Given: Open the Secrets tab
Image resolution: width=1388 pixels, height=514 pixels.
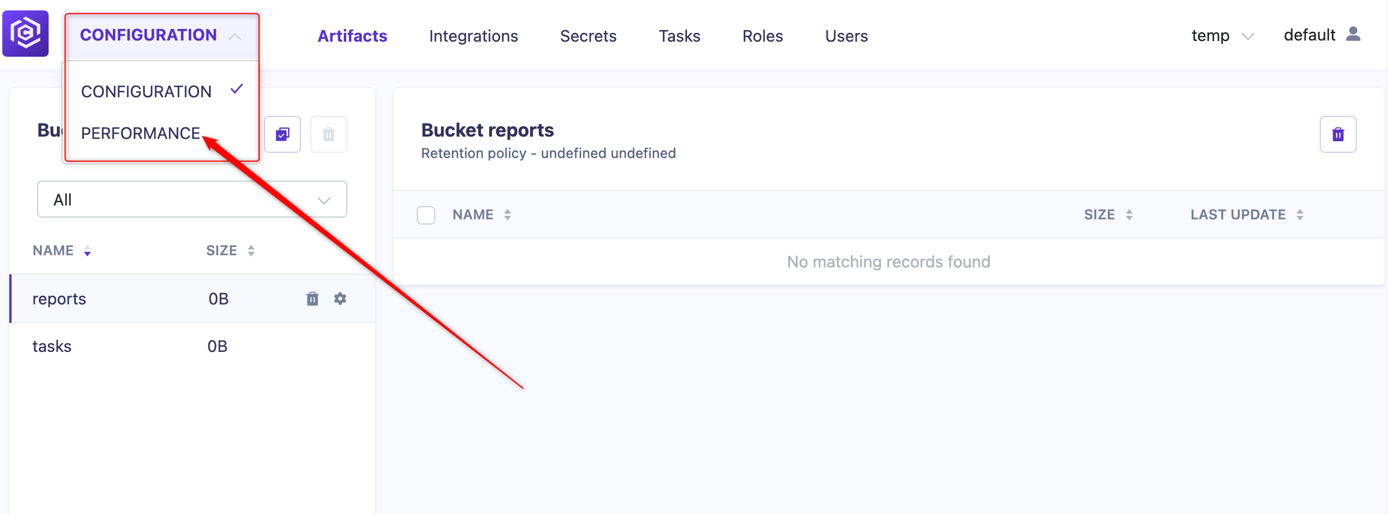Looking at the screenshot, I should pyautogui.click(x=588, y=36).
